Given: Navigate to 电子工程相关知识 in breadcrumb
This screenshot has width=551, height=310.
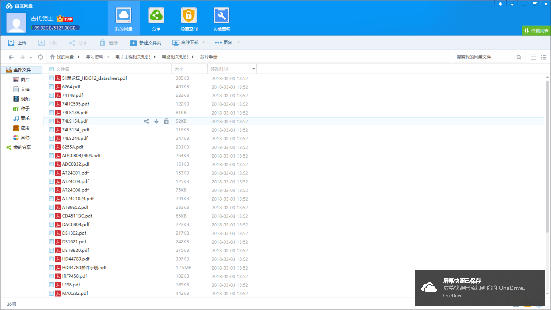Looking at the screenshot, I should 133,57.
